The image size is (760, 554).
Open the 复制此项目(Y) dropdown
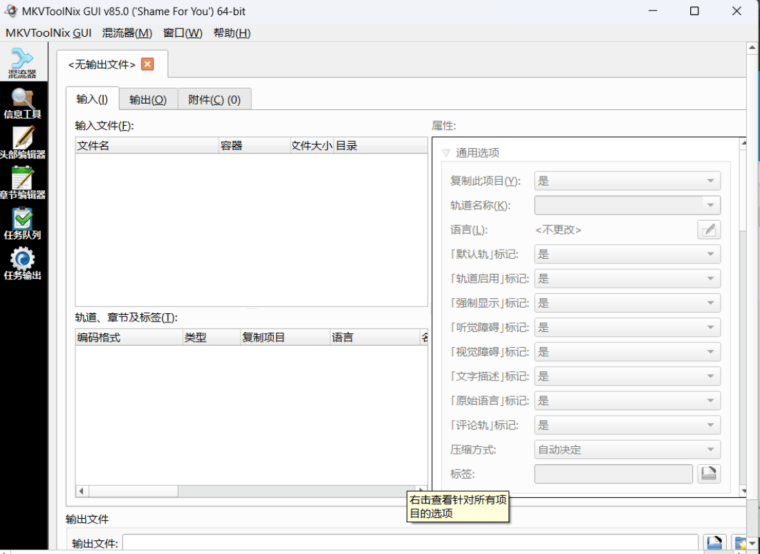[627, 181]
